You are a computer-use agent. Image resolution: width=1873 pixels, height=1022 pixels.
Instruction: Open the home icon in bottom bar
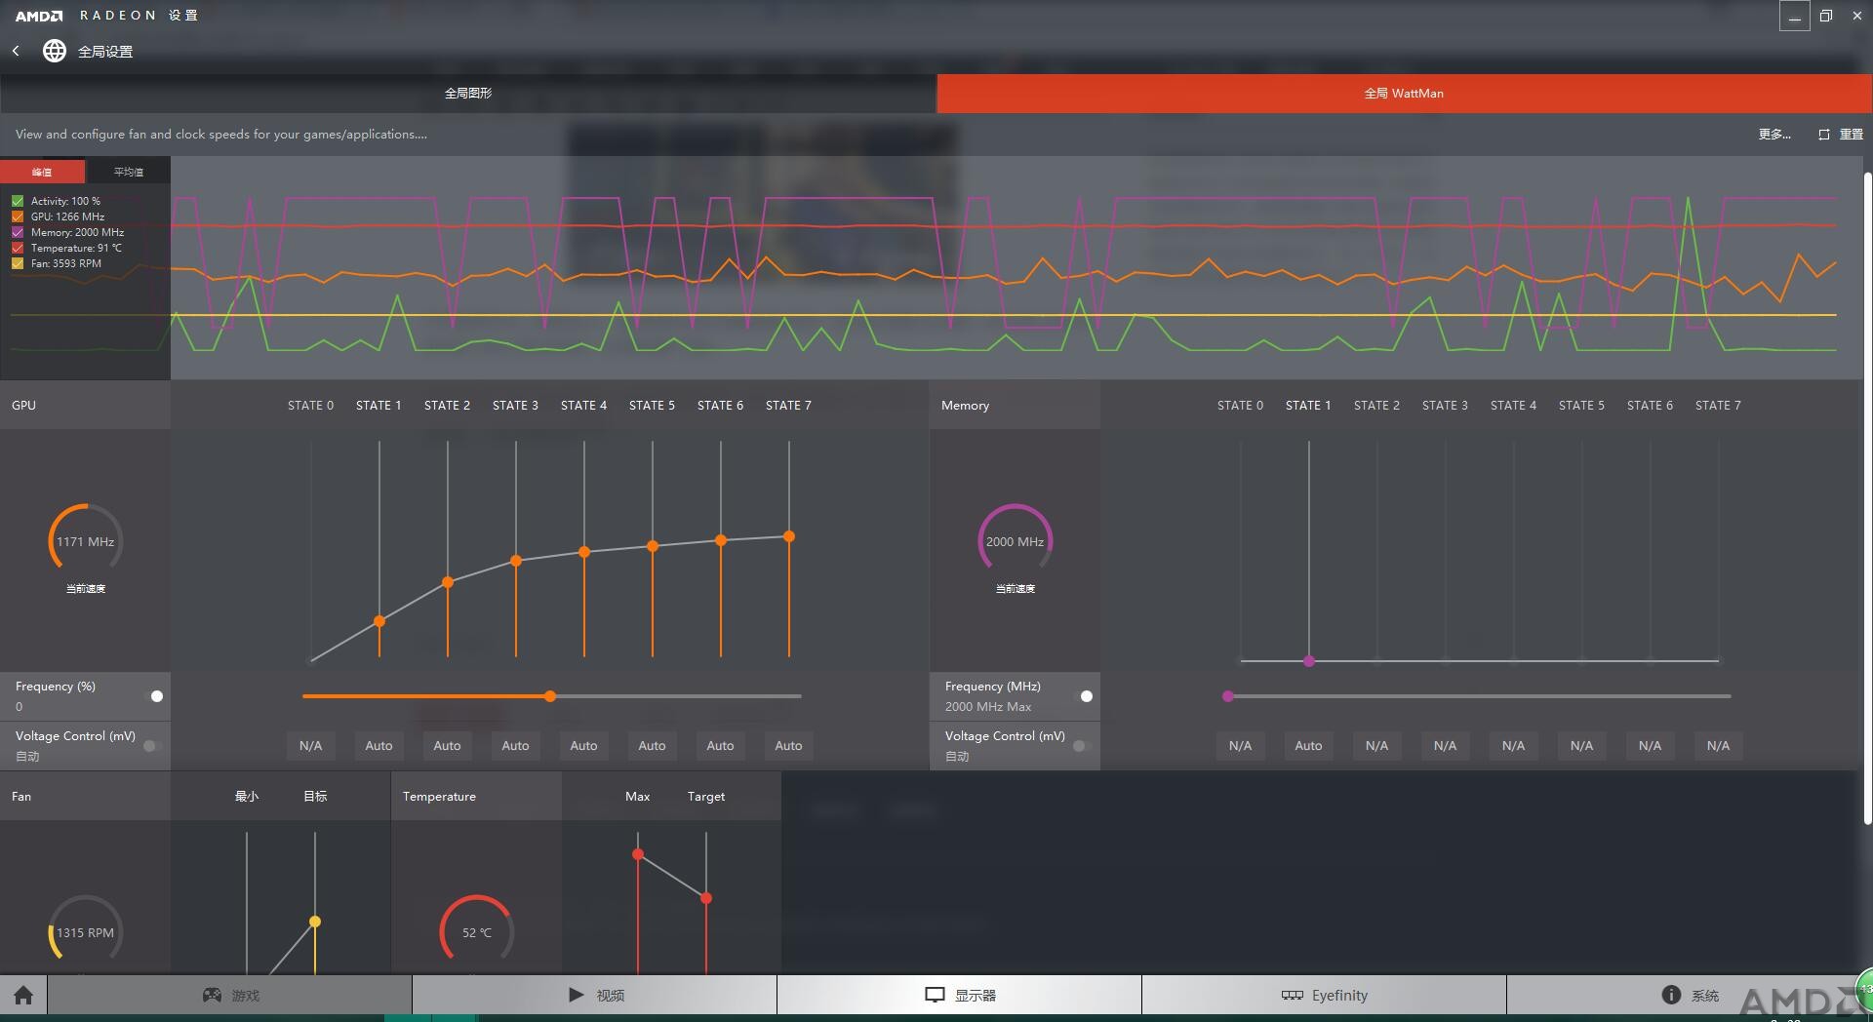[23, 995]
